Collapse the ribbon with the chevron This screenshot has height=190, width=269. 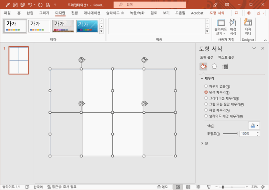(265, 40)
